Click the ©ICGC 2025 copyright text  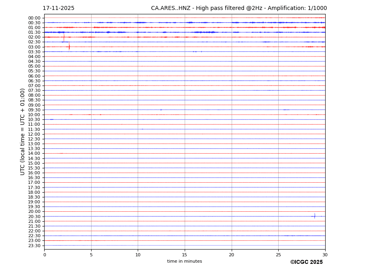pos(306,262)
